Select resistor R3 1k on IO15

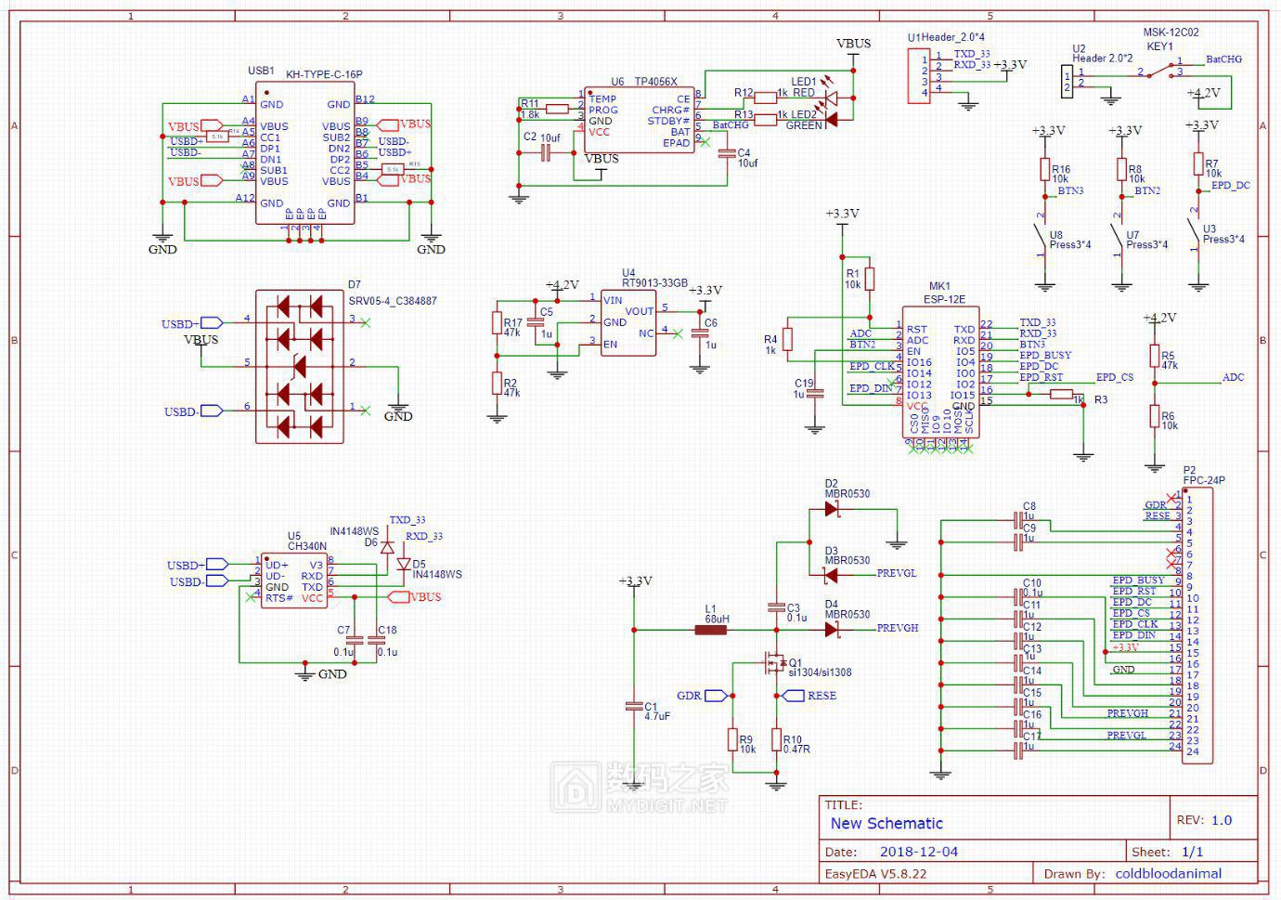point(1062,395)
